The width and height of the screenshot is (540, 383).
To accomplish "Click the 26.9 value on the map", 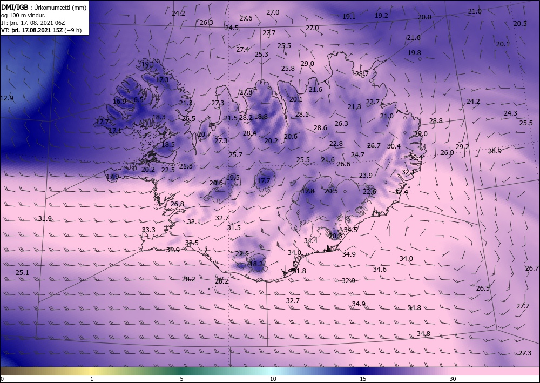I will pos(447,153).
